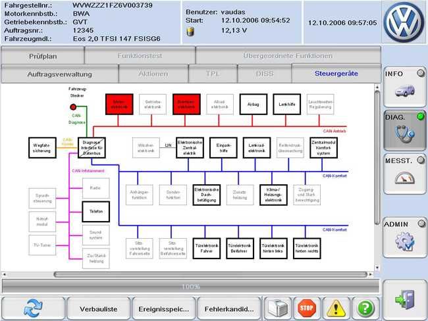428x321 pixels.
Task: Click the chassis number WVWZZZ1FZ6V003739
Action: point(113,5)
